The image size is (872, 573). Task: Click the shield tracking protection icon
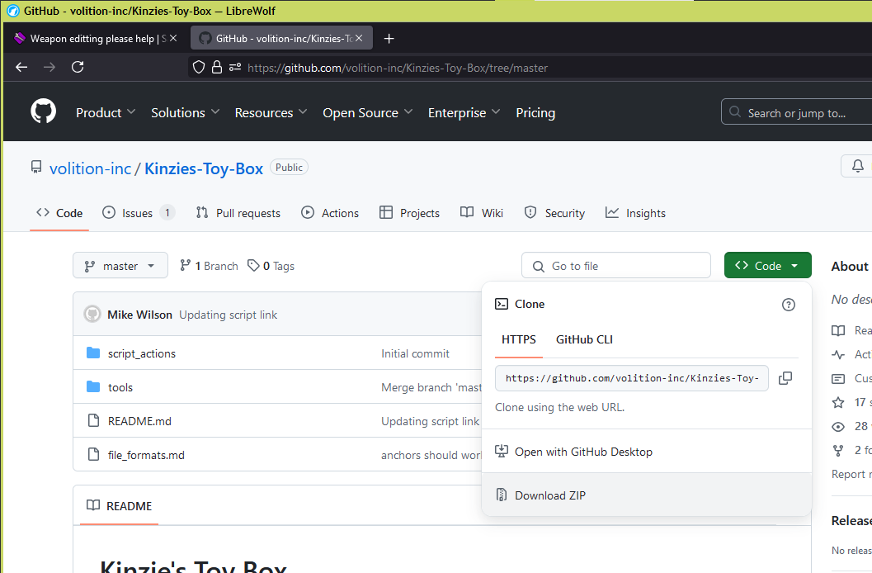coord(199,68)
